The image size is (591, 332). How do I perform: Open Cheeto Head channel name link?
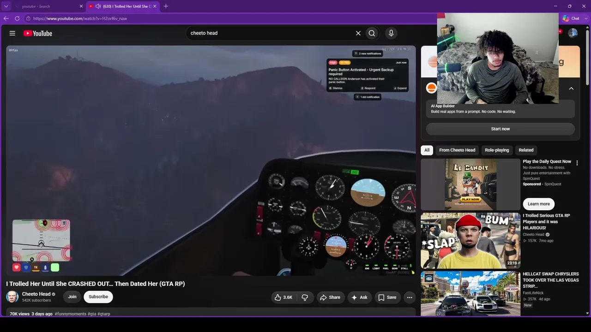[36, 294]
